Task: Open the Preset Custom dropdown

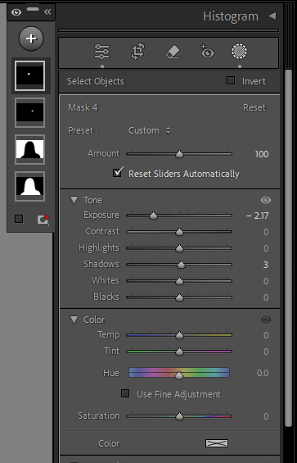Action: (150, 130)
